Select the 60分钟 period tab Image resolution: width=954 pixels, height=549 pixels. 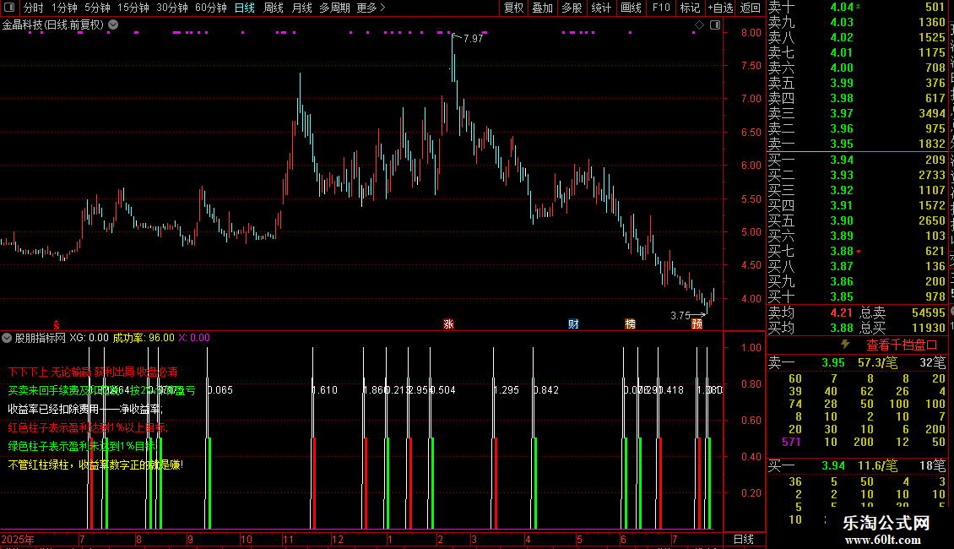(211, 8)
